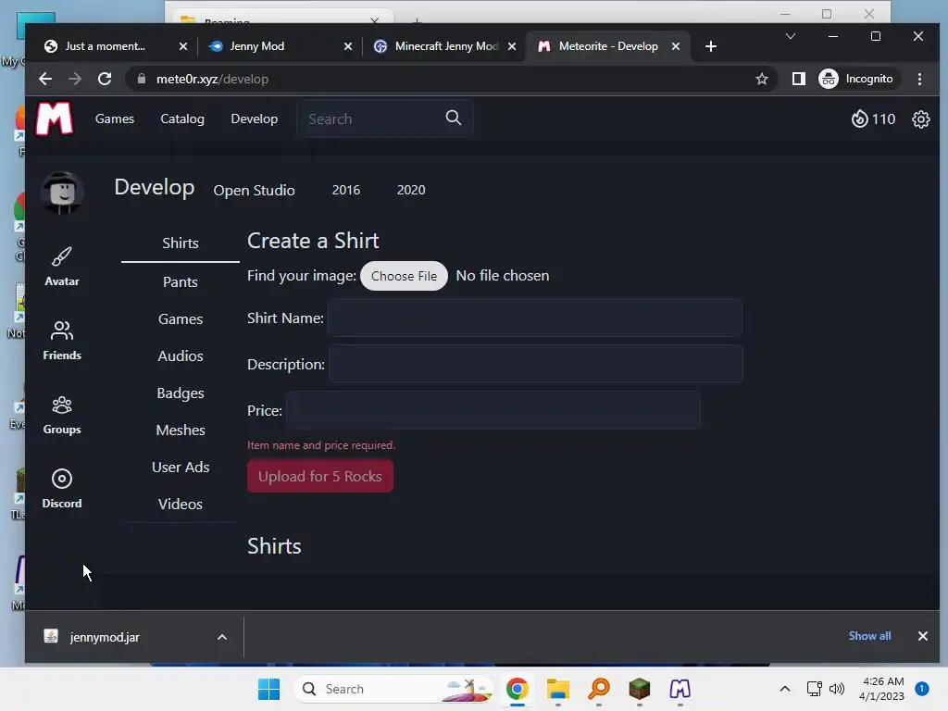Click the taskbar Search box
948x711 pixels.
tap(393, 689)
